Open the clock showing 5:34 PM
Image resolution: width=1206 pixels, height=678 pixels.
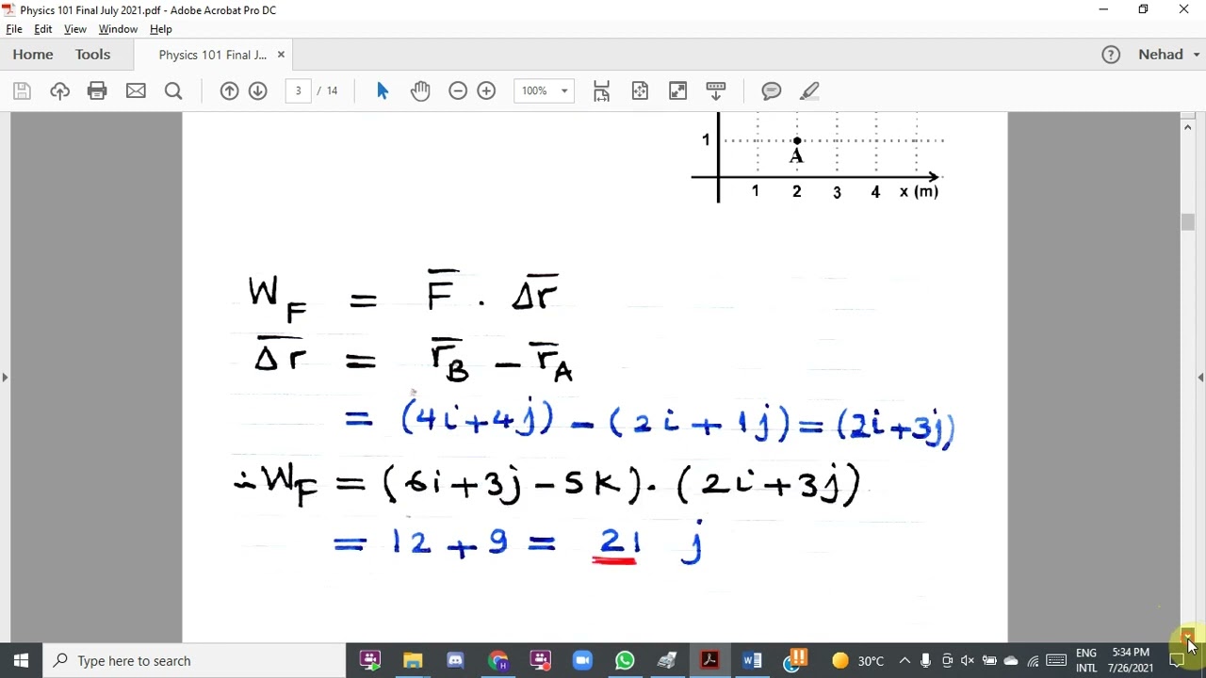pos(1132,660)
